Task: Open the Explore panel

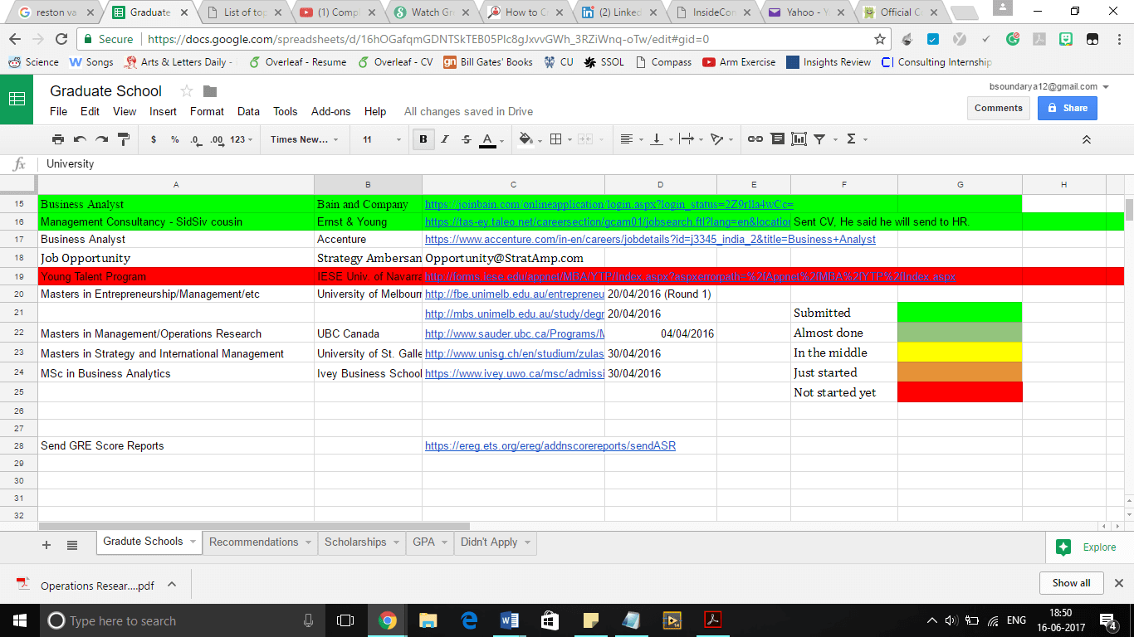Action: click(x=1088, y=547)
